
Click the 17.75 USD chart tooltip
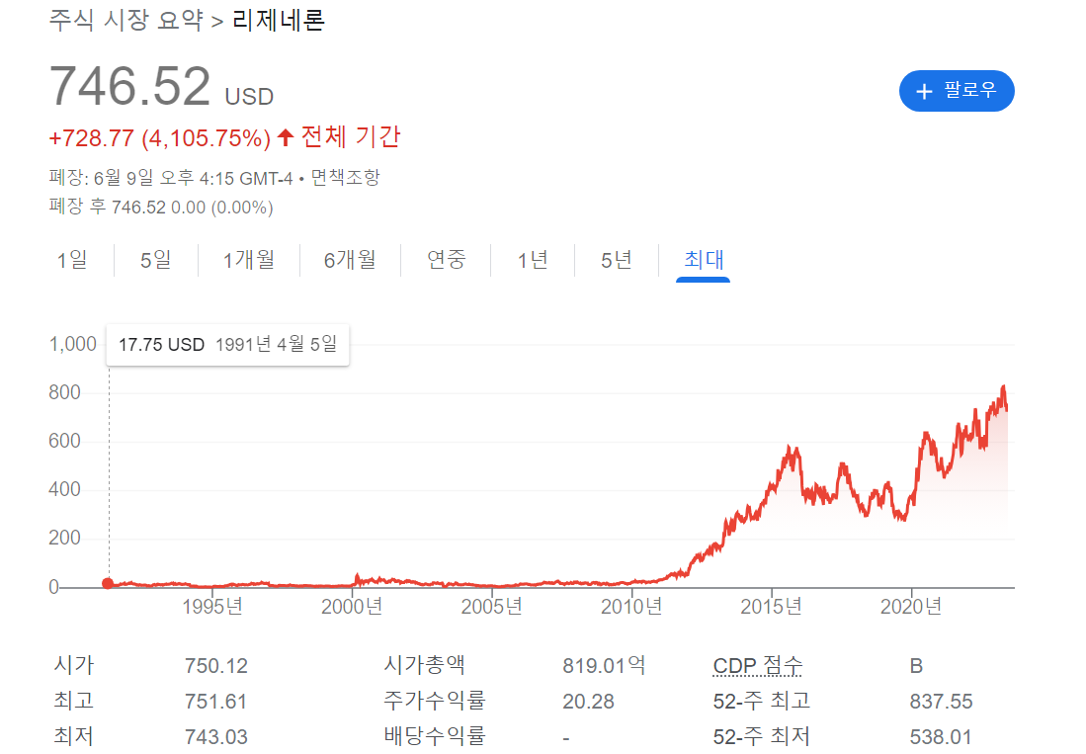[x=227, y=344]
